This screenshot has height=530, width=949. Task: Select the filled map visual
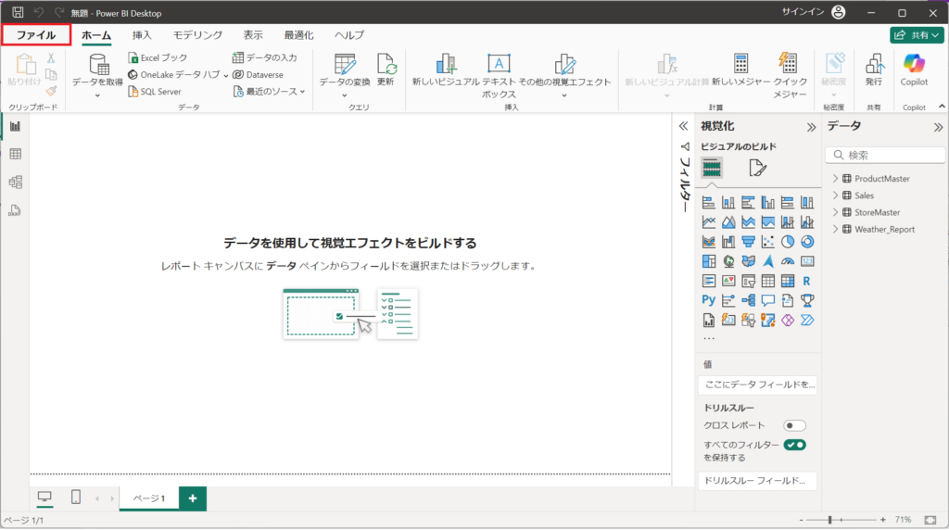(x=748, y=261)
